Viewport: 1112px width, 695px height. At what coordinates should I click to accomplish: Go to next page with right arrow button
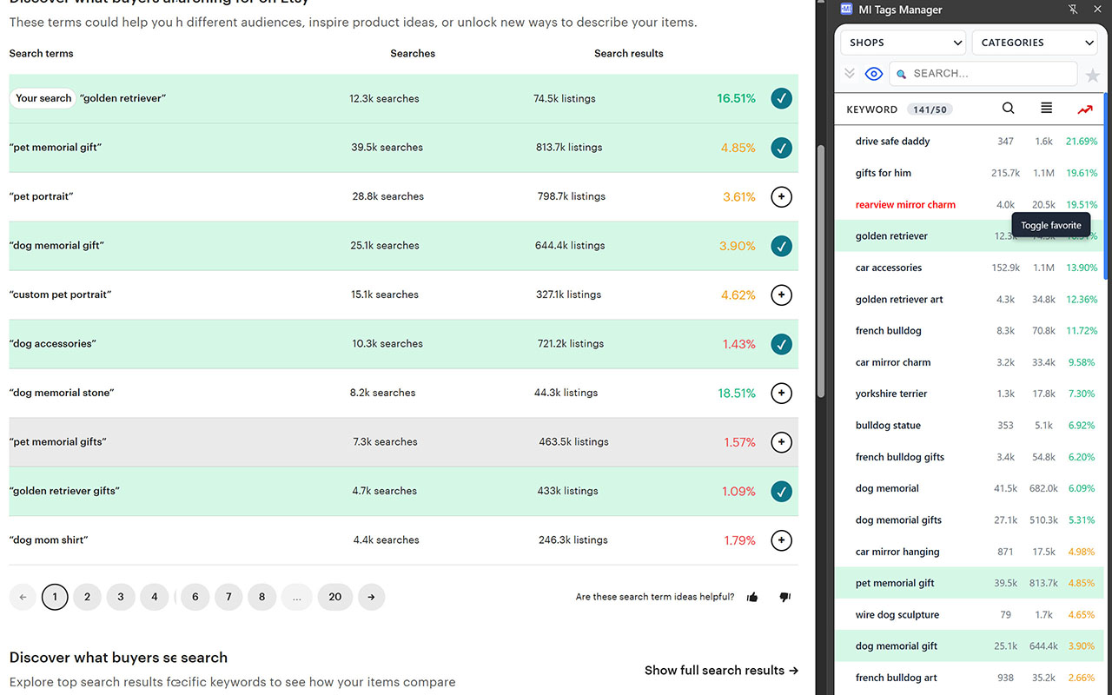coord(371,597)
